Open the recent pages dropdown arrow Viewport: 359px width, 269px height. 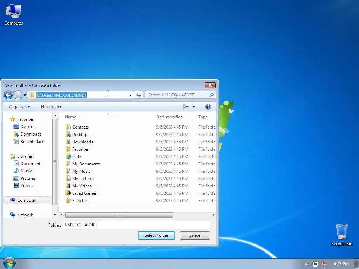coord(25,95)
